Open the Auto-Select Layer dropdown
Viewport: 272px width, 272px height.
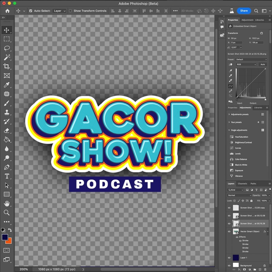[x=59, y=11]
